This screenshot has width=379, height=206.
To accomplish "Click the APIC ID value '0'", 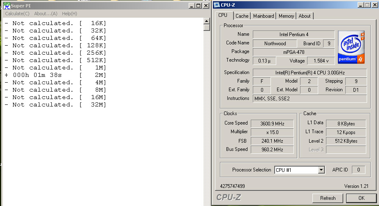I will click(358, 170).
